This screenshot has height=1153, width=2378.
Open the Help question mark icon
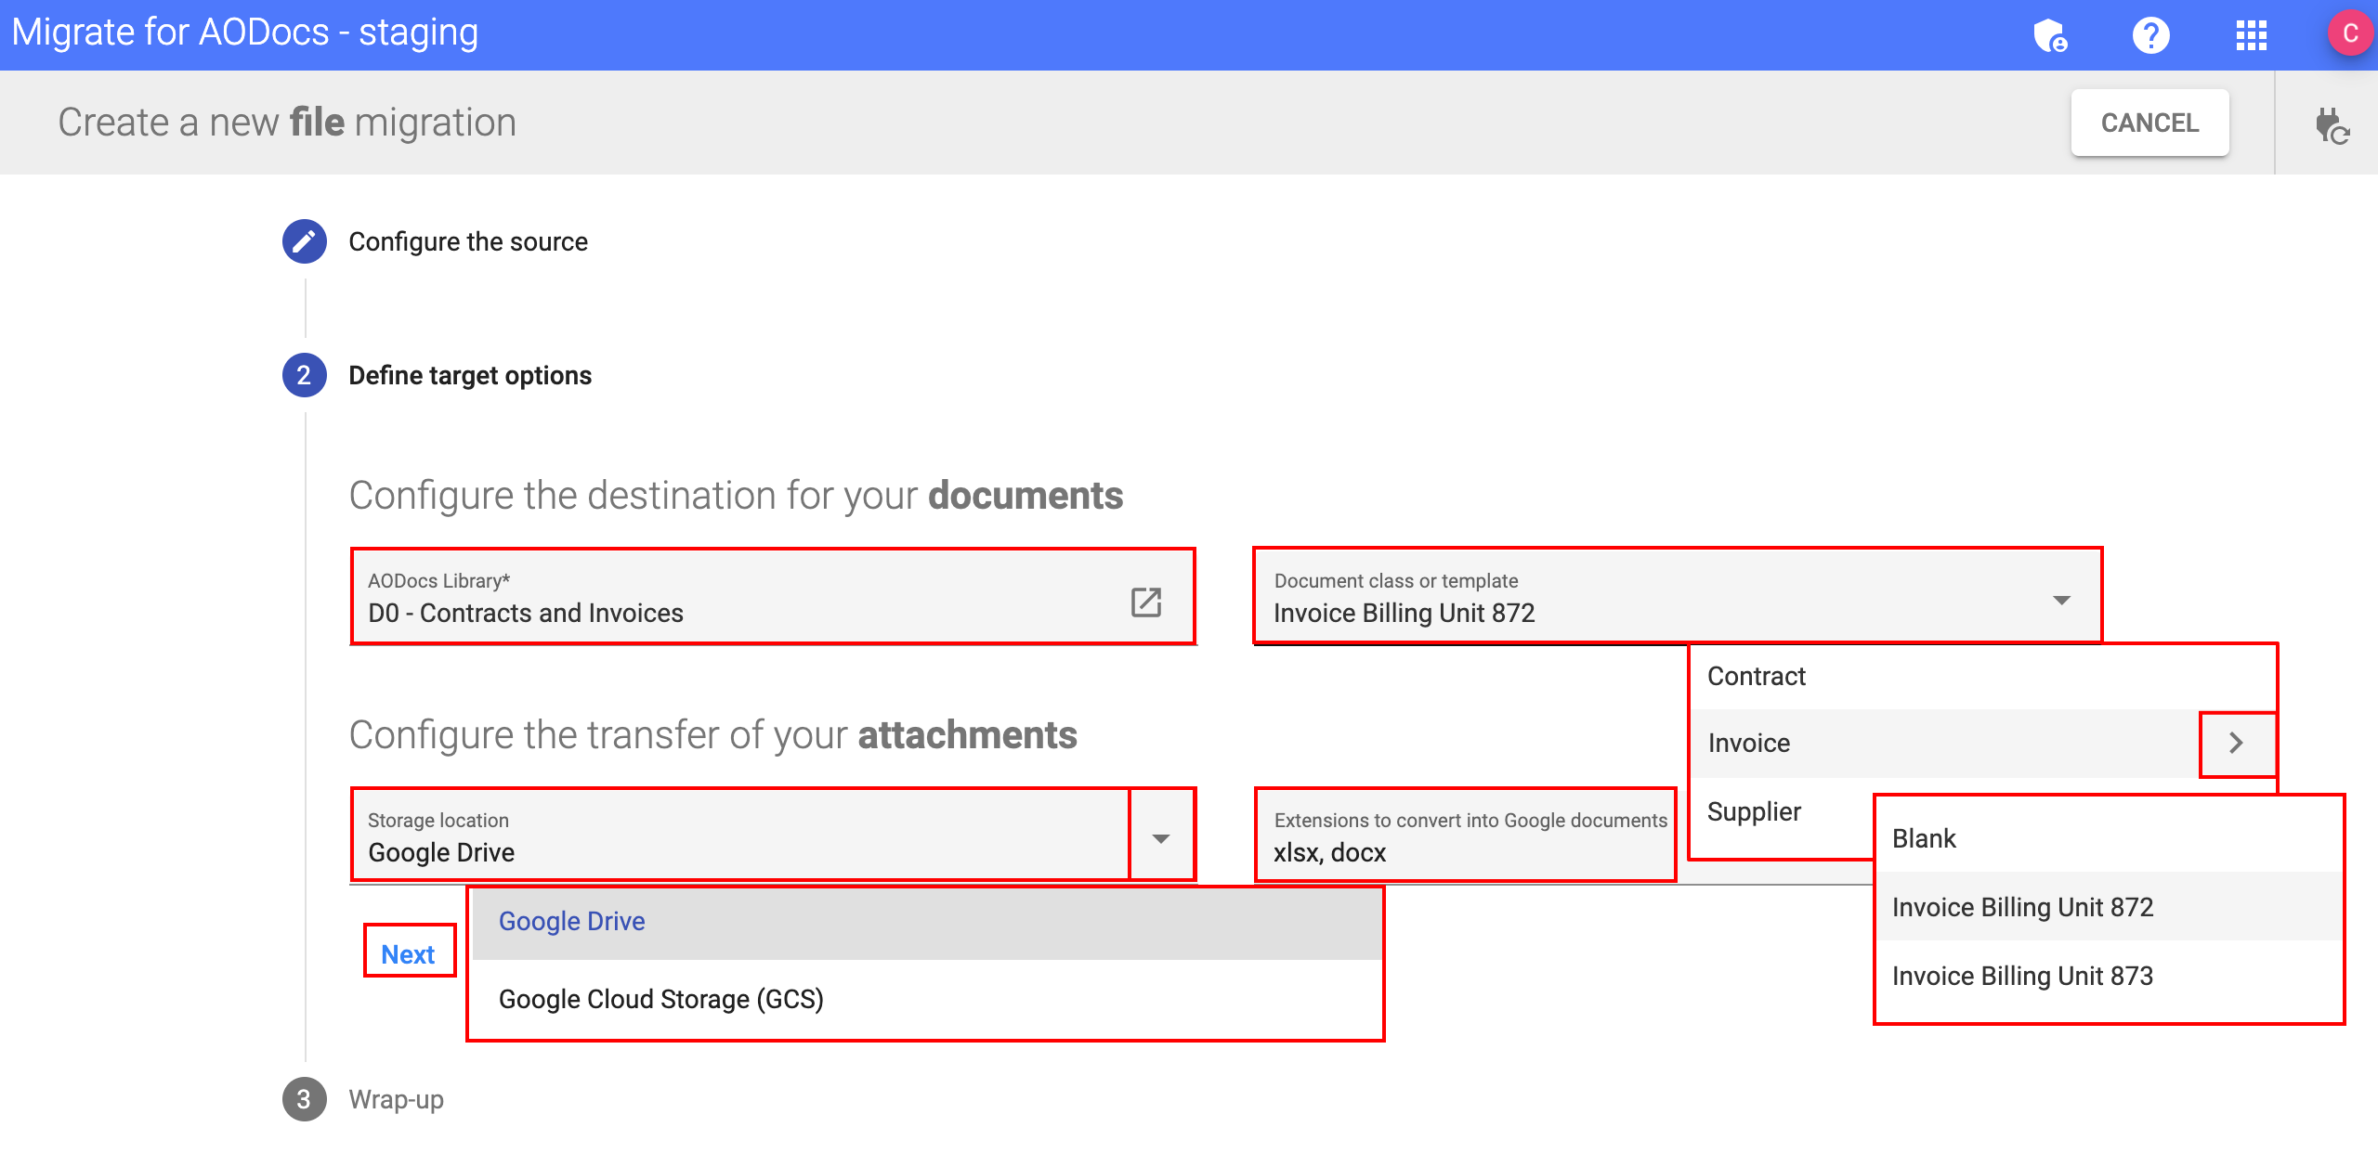pos(2151,35)
